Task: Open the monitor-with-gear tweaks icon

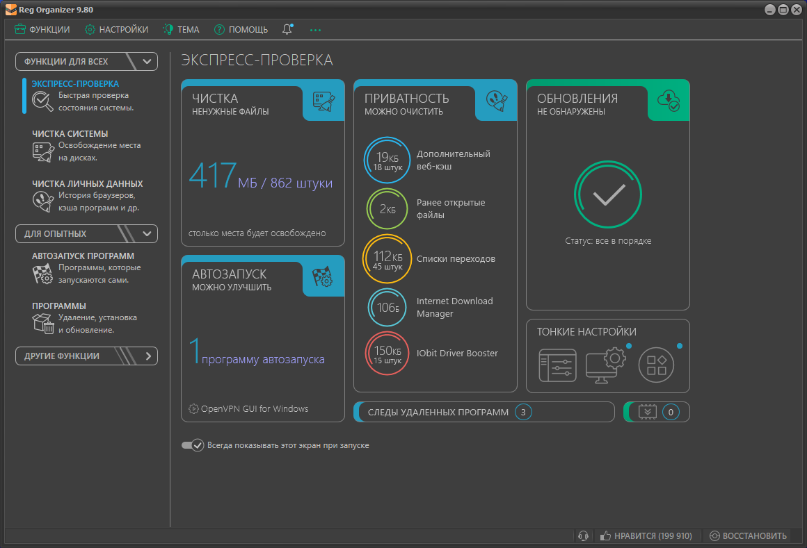Action: pyautogui.click(x=605, y=365)
